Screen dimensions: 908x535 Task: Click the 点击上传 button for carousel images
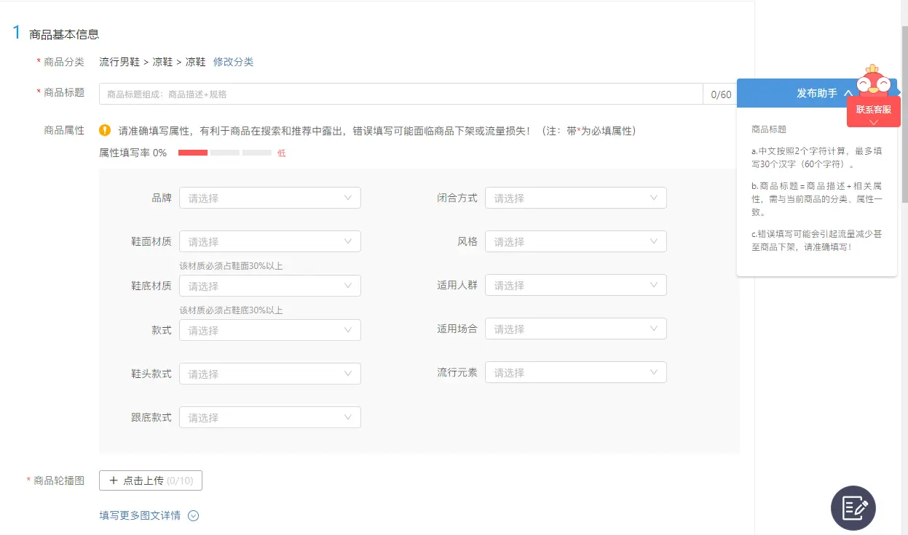(x=151, y=480)
